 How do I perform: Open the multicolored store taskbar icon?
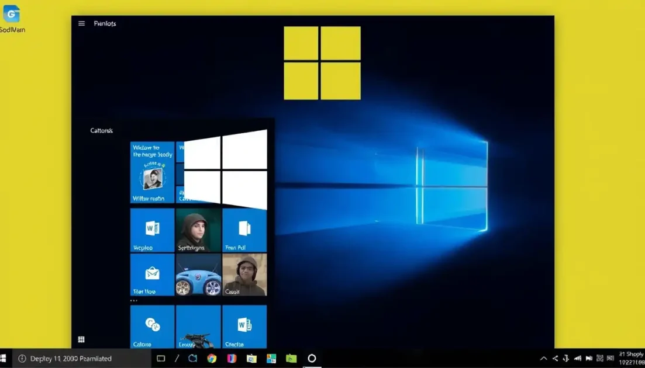[271, 359]
